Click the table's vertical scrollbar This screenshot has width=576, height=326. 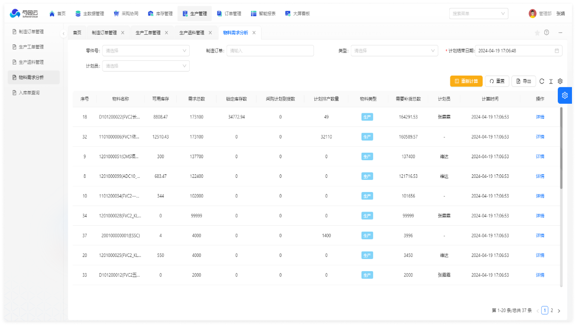(561, 149)
